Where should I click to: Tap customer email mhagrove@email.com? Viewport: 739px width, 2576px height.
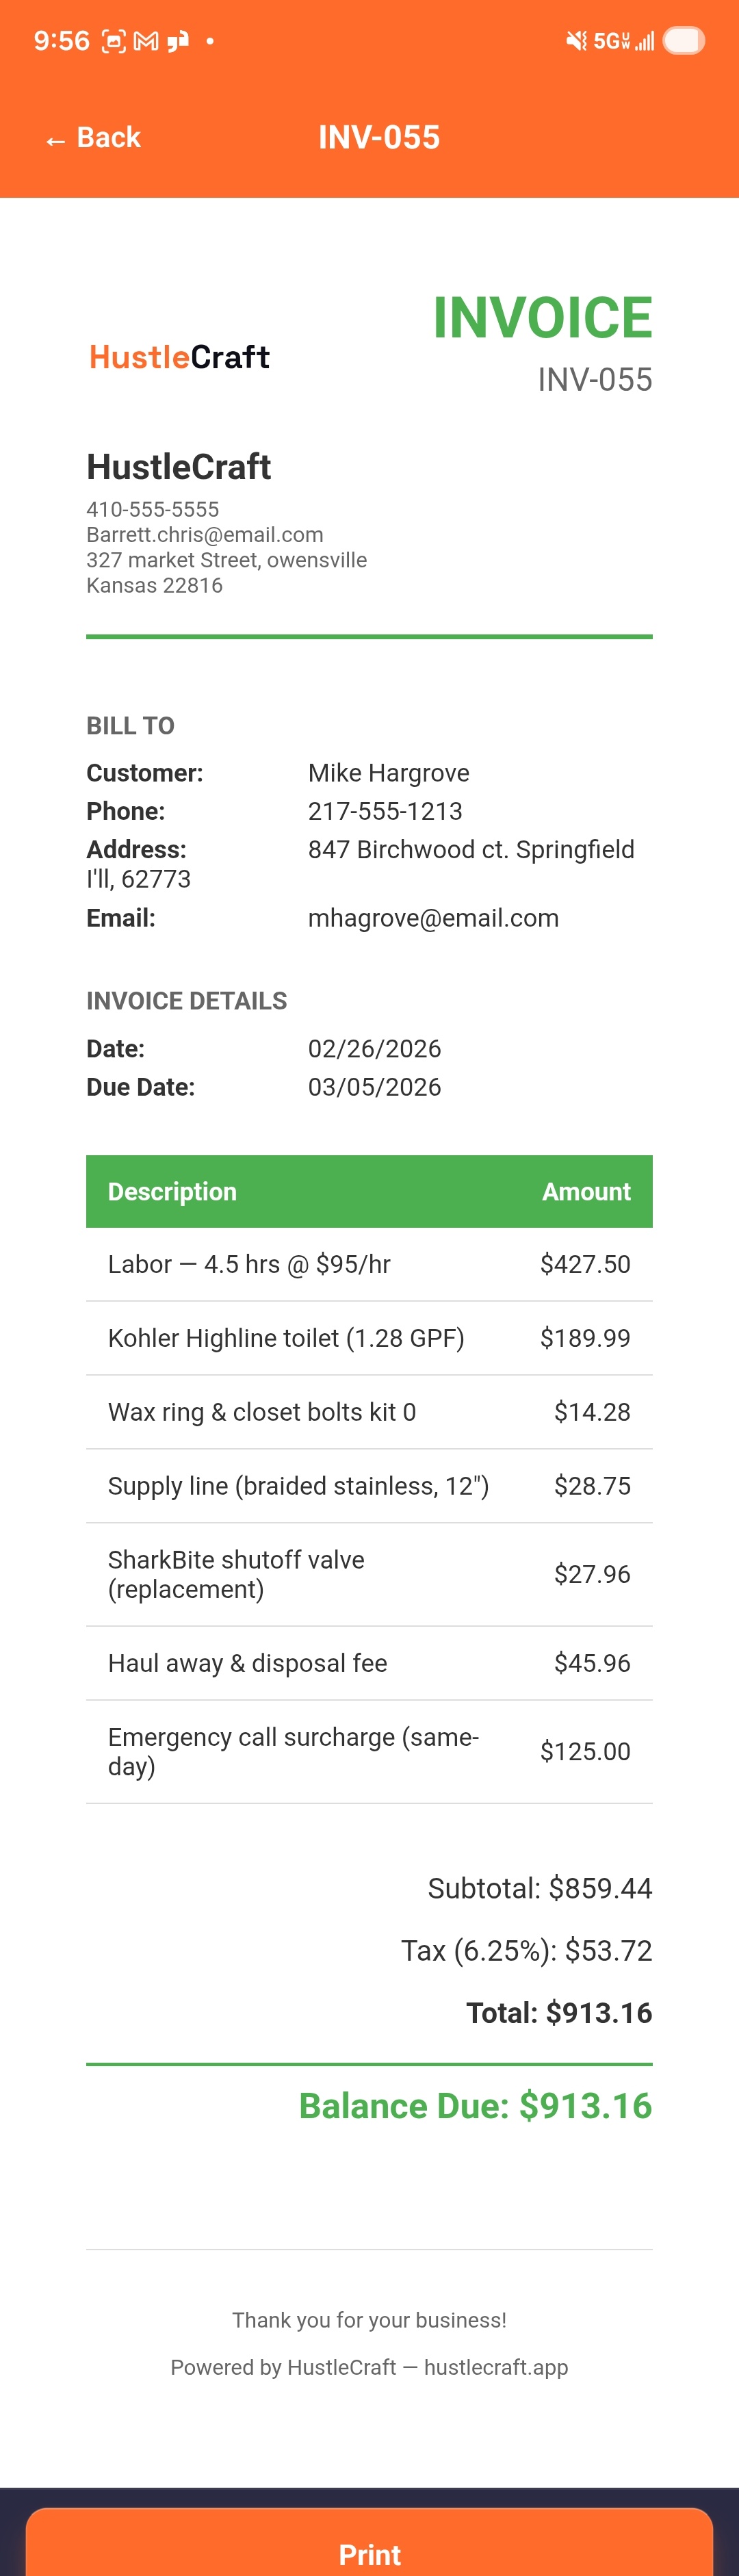click(433, 918)
